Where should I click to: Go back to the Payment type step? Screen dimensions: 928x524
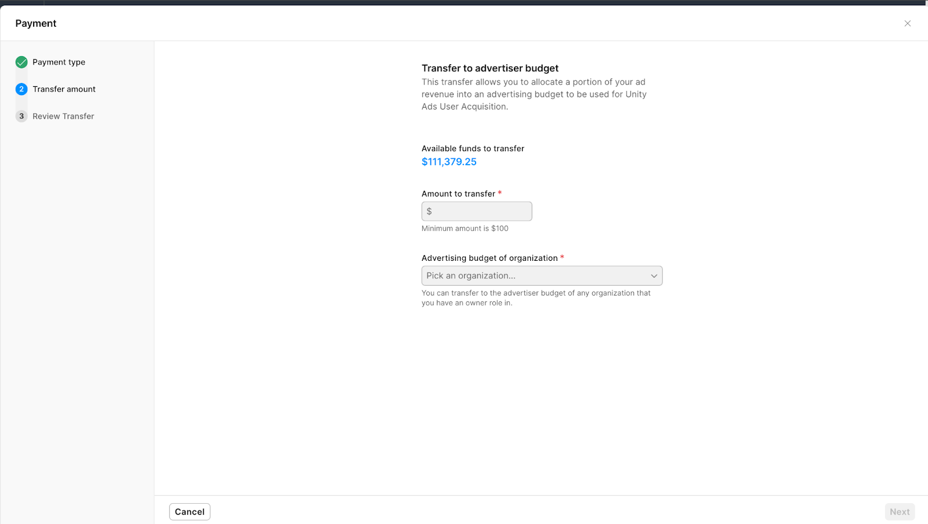coord(59,62)
